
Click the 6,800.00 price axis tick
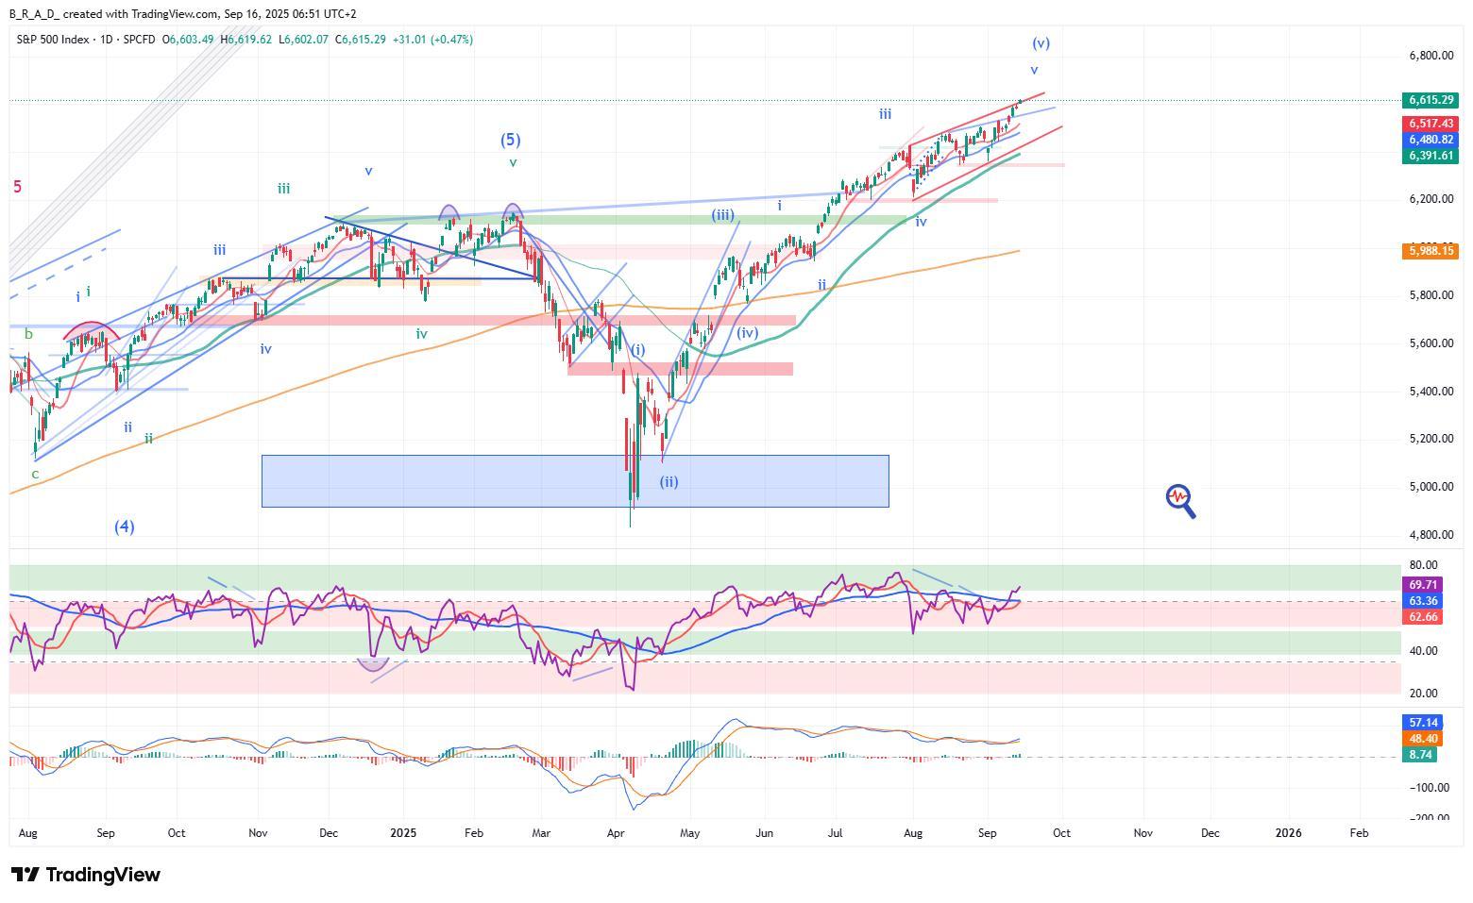pyautogui.click(x=1431, y=56)
